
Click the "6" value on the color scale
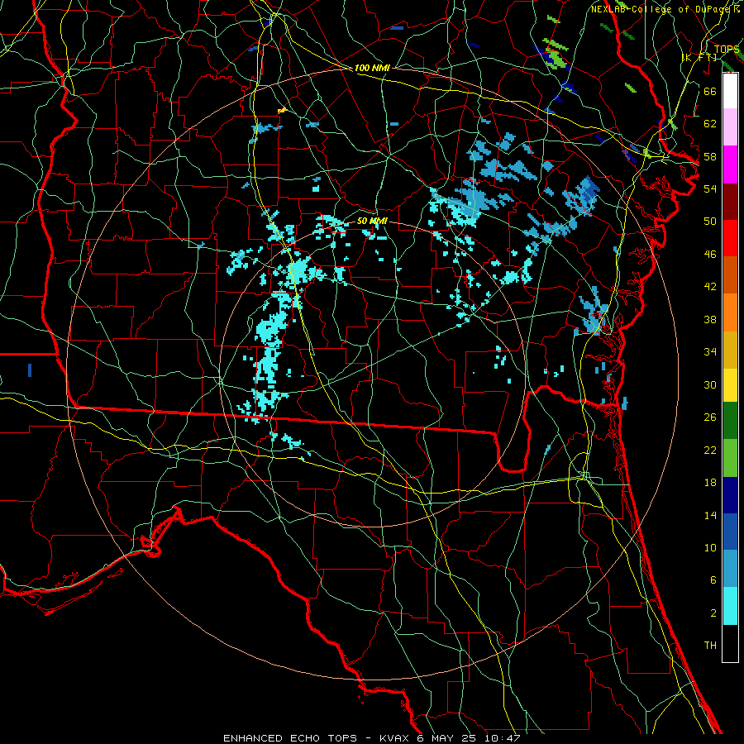click(x=713, y=580)
